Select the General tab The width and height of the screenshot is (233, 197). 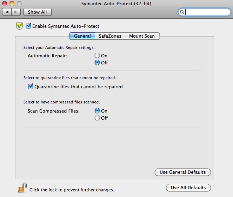82,36
